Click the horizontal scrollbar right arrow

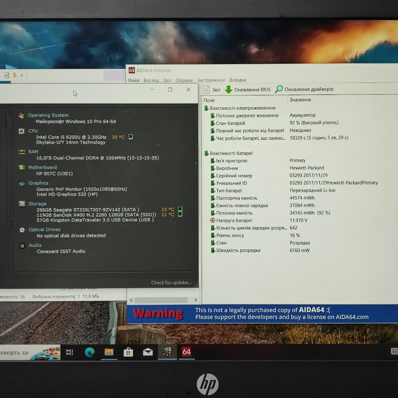tap(196, 300)
